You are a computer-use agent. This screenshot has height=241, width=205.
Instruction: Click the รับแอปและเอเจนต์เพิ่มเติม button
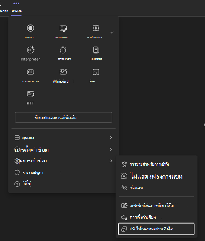63,117
